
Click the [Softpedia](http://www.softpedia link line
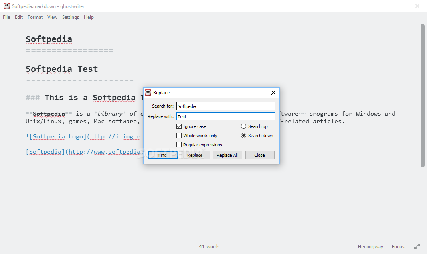pos(85,152)
